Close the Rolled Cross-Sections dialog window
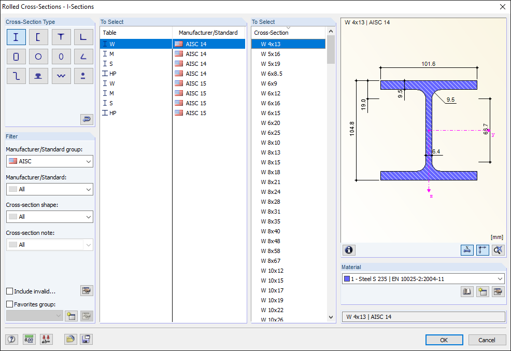Image resolution: width=511 pixels, height=351 pixels. coord(503,7)
